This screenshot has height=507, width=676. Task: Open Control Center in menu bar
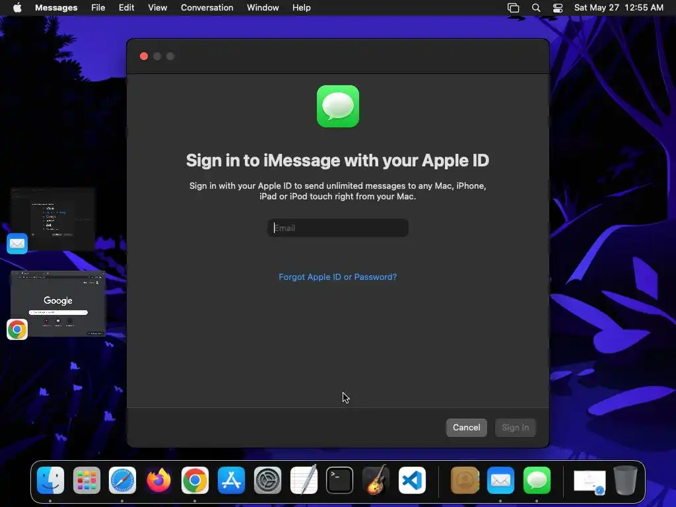[558, 8]
